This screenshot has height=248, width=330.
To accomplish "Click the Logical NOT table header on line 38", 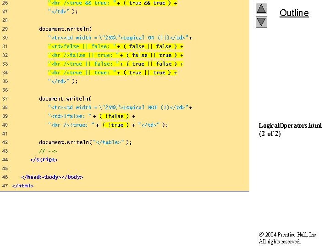I will (x=120, y=107).
